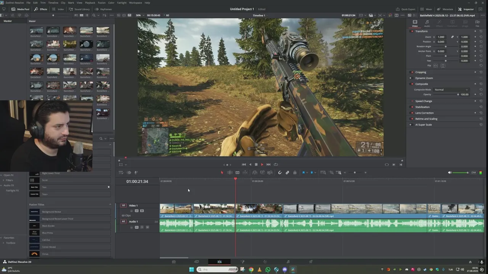
Task: Add a flag with the blue flag icon
Action: point(303,172)
